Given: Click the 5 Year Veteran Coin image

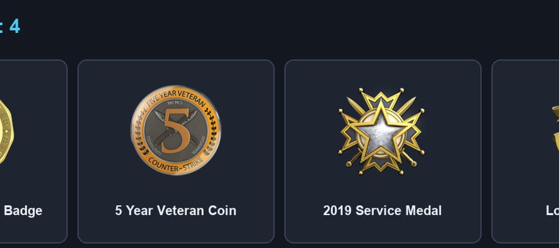Looking at the screenshot, I should 176,130.
